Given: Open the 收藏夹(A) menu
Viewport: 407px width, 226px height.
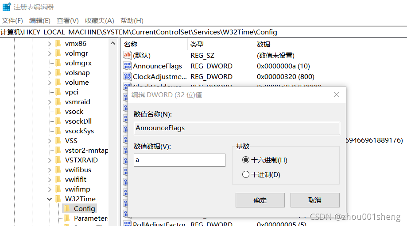Looking at the screenshot, I should pos(99,21).
